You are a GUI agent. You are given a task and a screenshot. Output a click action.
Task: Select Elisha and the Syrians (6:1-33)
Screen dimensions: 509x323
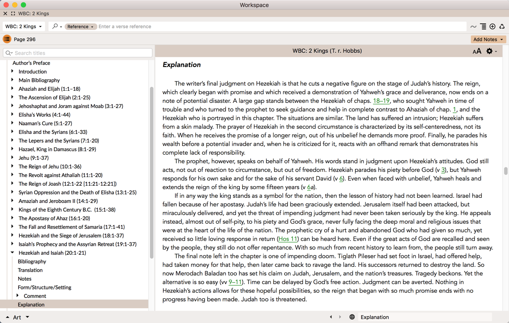coord(53,132)
